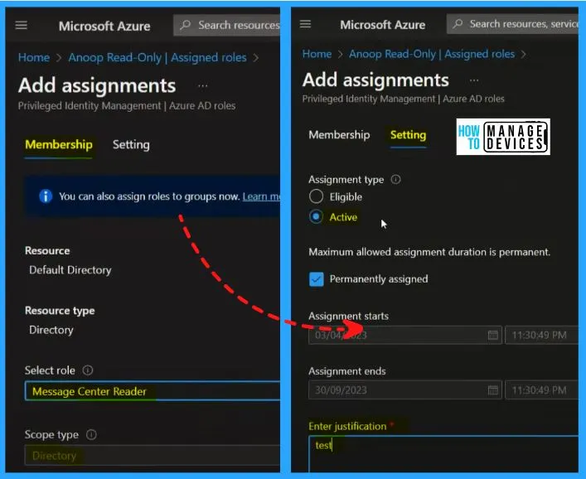Open the Scope type Directory dropdown
This screenshot has width=586, height=479.
(x=153, y=456)
